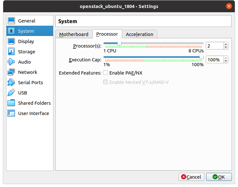The image size is (238, 187).
Task: Increase processor count with up arrow
Action: (x=226, y=44)
